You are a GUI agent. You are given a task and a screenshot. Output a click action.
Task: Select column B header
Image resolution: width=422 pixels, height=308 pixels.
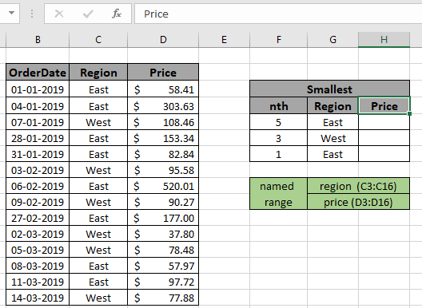tap(38, 40)
